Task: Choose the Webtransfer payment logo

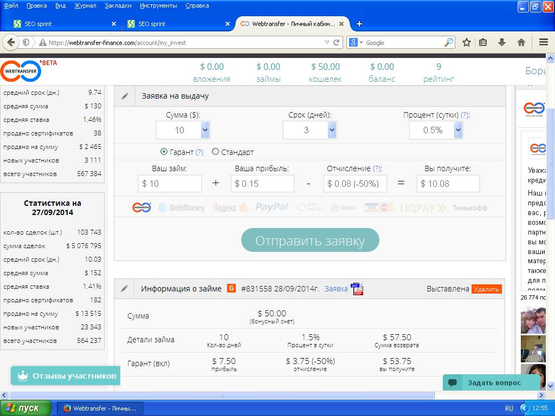Action: (141, 207)
